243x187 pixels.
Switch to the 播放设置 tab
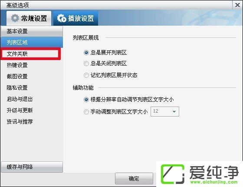coord(76,18)
